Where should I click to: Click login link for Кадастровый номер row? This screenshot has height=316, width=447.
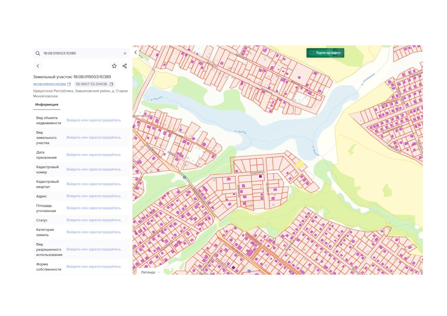pos(94,169)
